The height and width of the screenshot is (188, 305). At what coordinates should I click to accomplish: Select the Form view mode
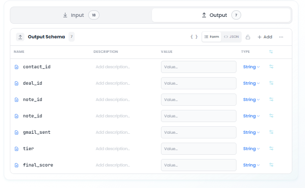[212, 37]
